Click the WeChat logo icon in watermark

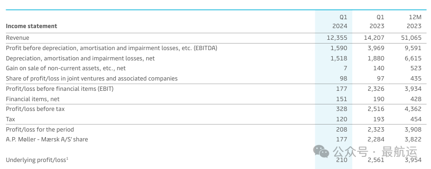321,151
